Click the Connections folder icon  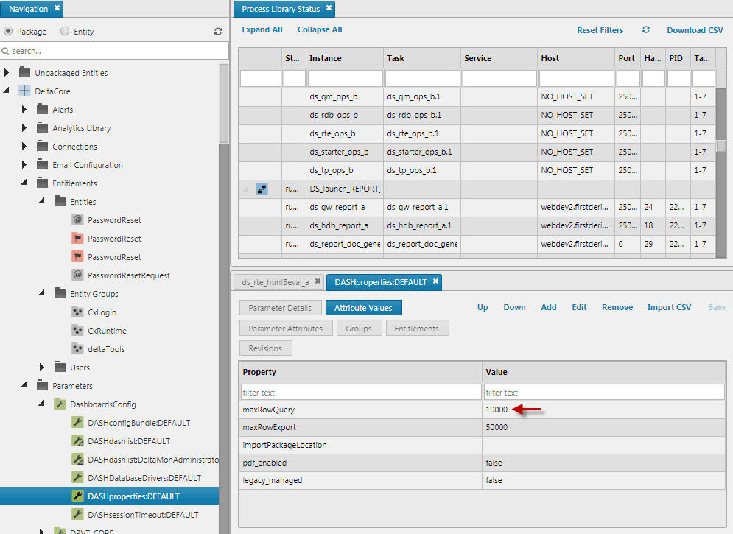pos(42,147)
